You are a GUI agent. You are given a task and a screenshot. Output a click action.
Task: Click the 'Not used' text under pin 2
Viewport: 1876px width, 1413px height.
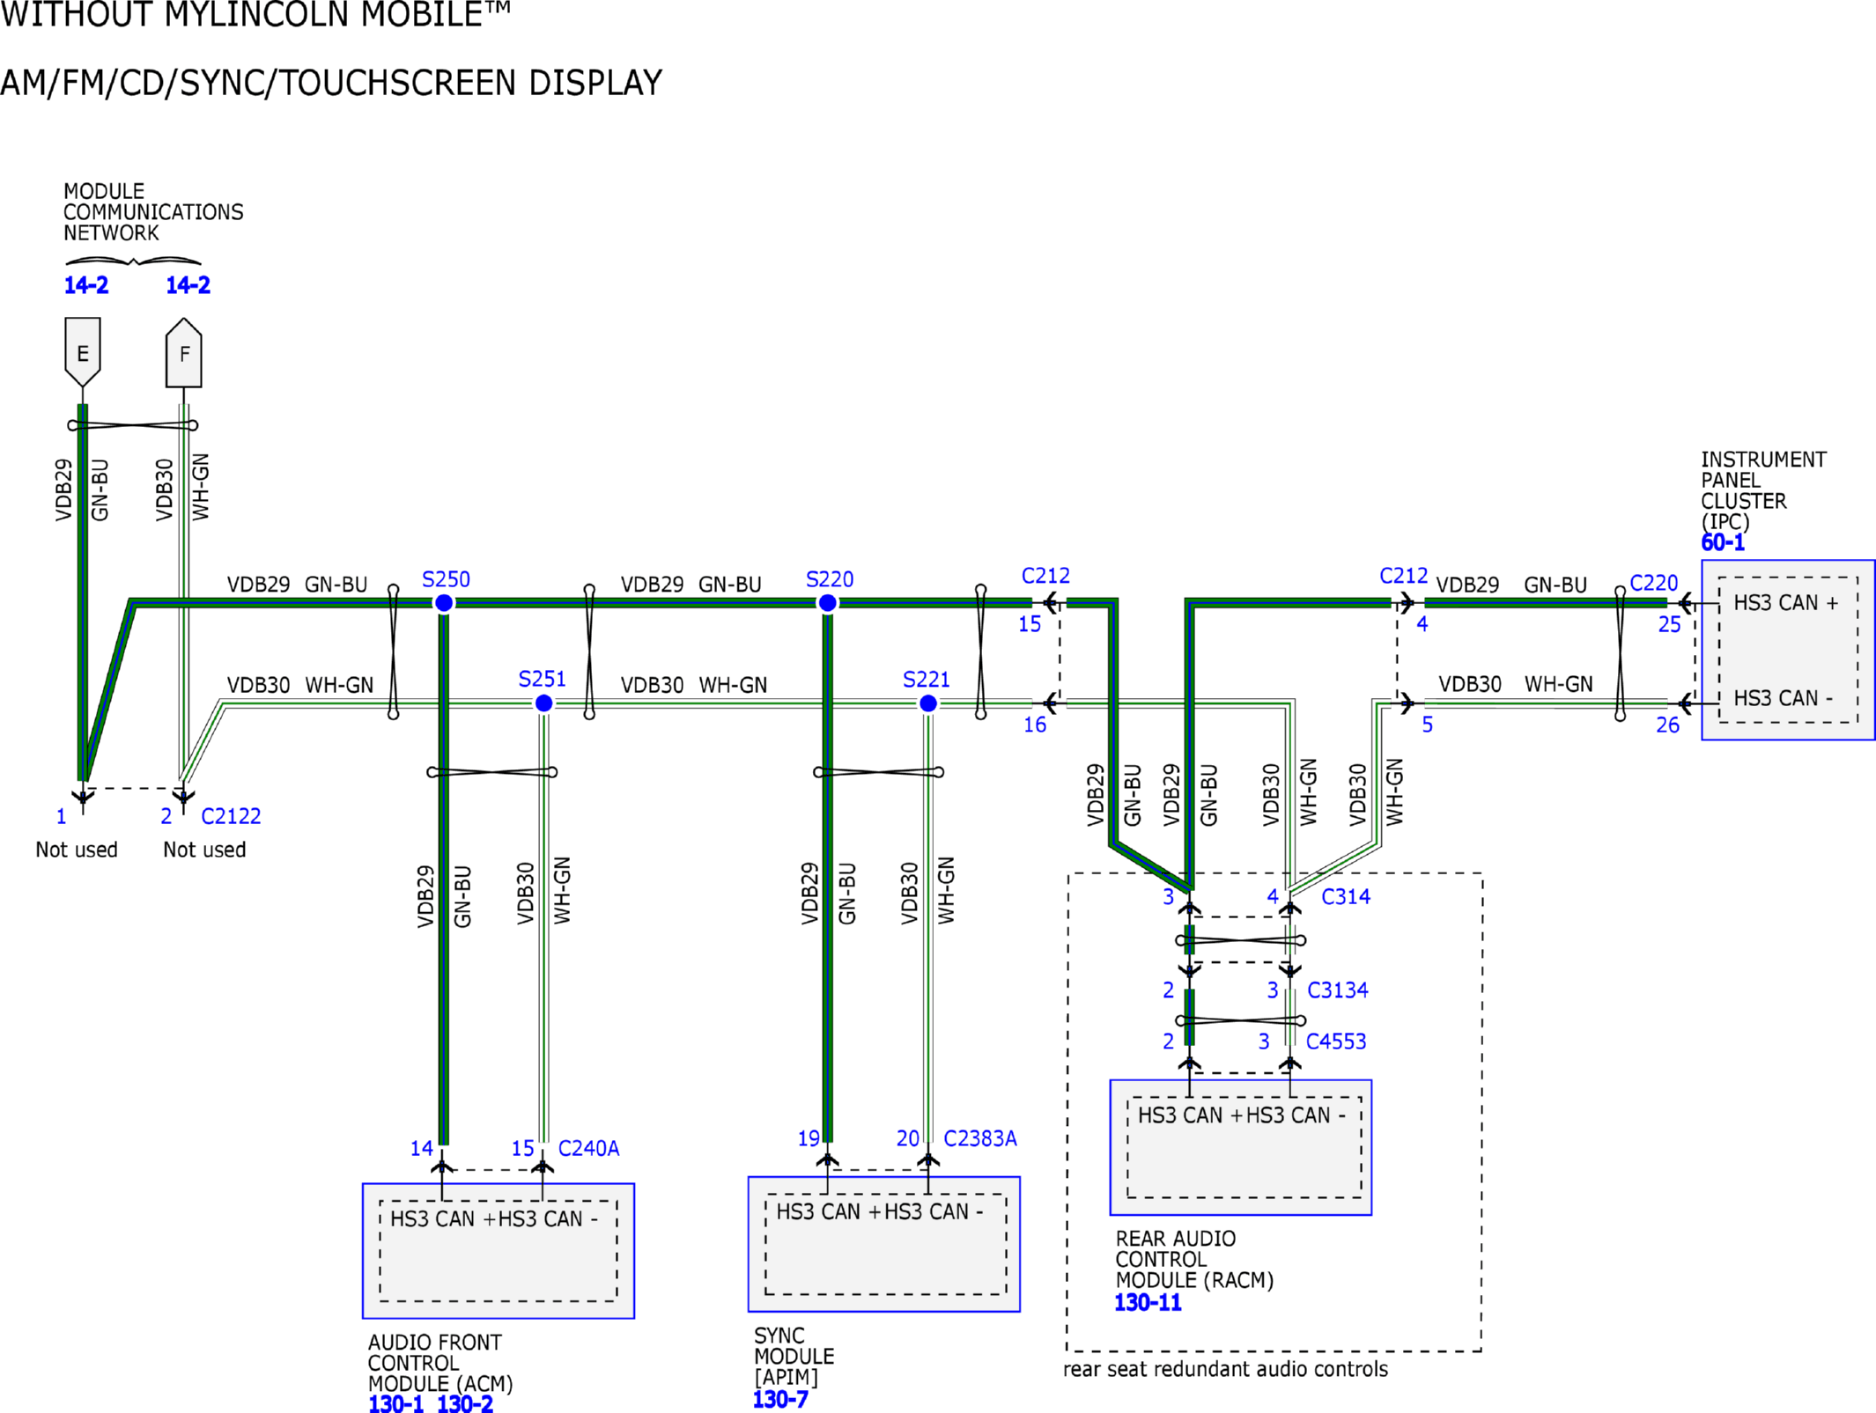(204, 850)
